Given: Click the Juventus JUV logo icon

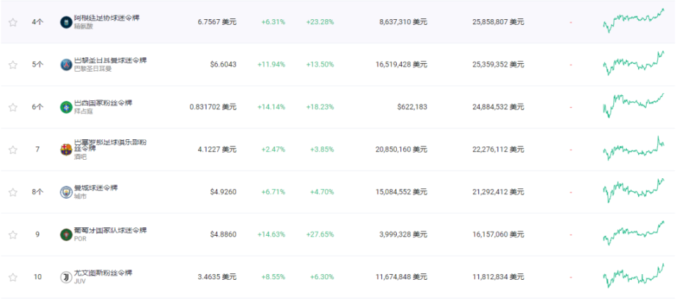Looking at the screenshot, I should point(66,278).
